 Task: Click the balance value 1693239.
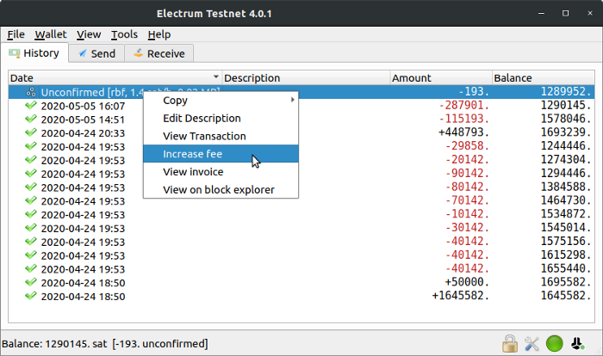coord(565,132)
